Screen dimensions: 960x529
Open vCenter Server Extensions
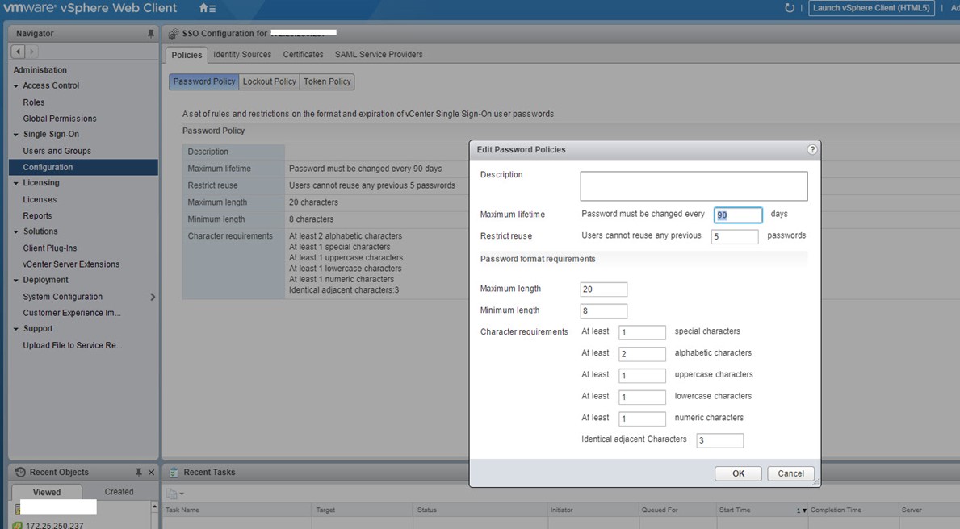click(x=71, y=264)
